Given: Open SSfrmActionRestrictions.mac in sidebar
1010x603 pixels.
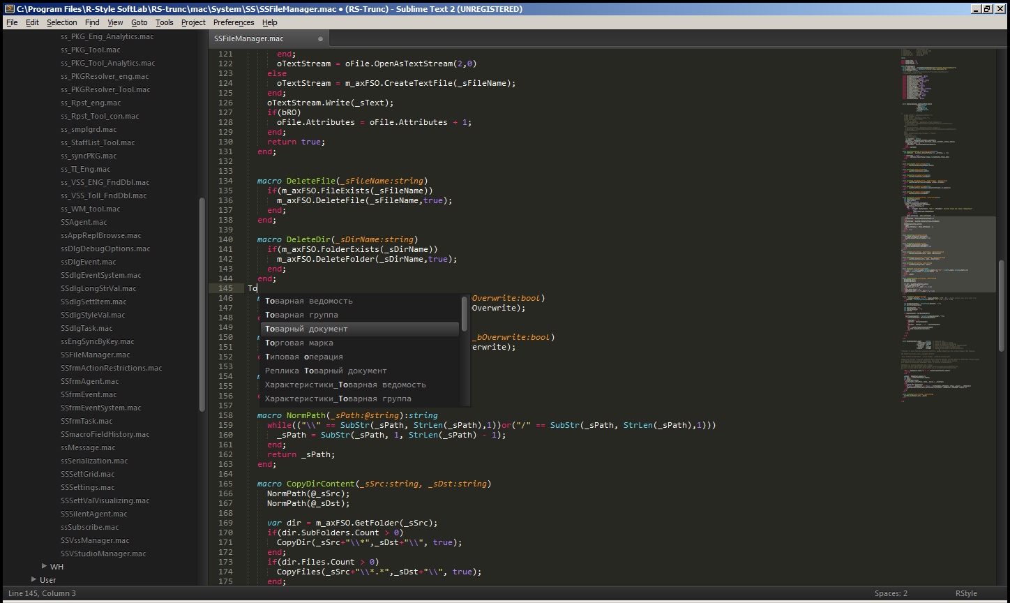Looking at the screenshot, I should point(111,368).
